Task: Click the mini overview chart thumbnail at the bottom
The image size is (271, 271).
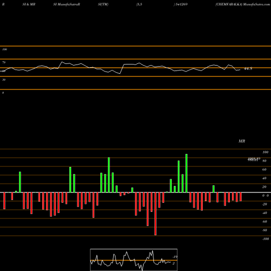Action: pyautogui.click(x=134, y=260)
